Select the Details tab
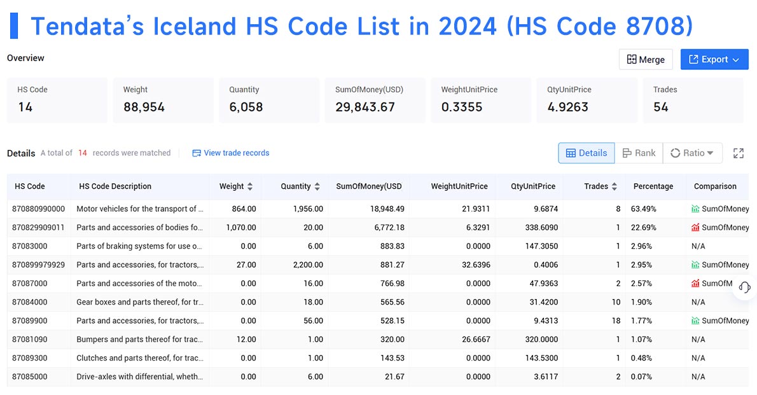Screen dimensions: 757x395 587,153
